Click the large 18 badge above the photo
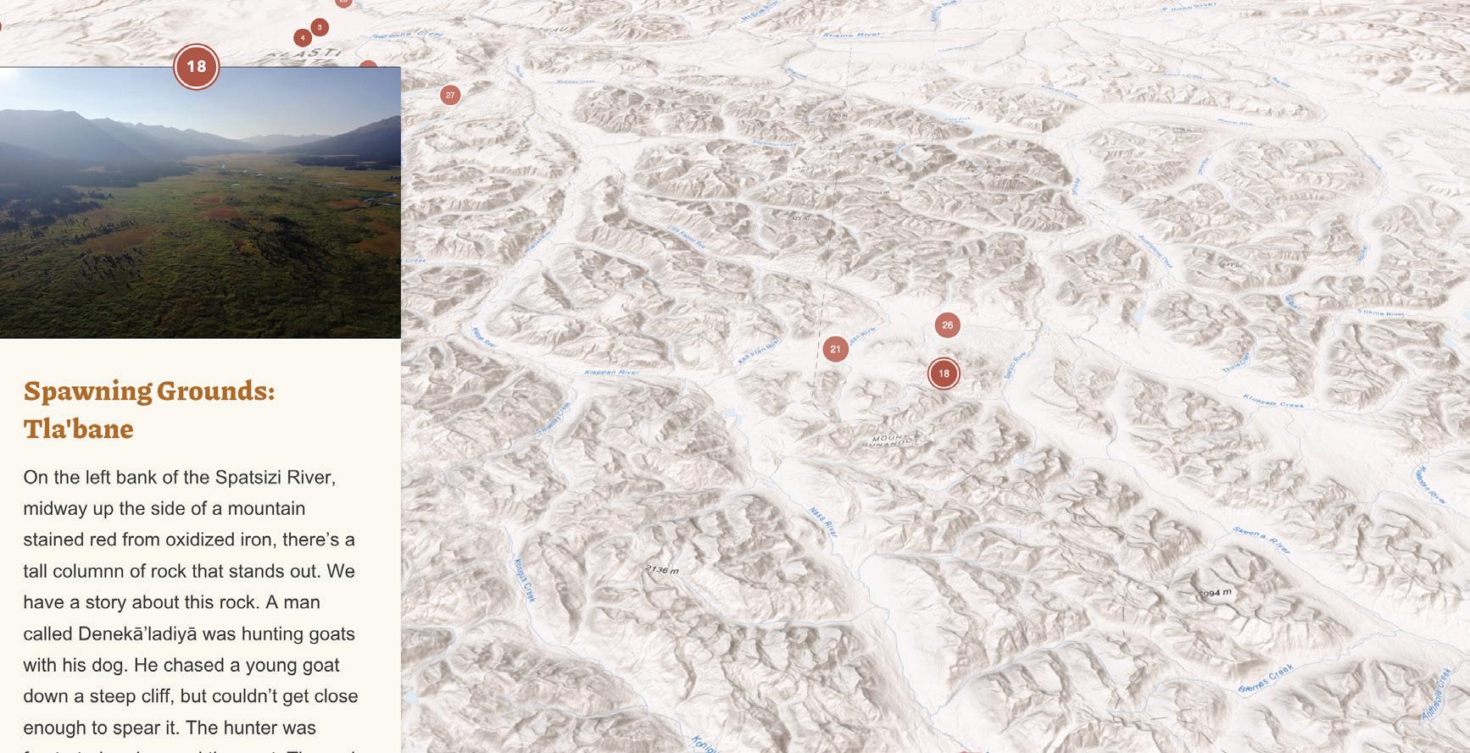The width and height of the screenshot is (1470, 753). pyautogui.click(x=196, y=66)
